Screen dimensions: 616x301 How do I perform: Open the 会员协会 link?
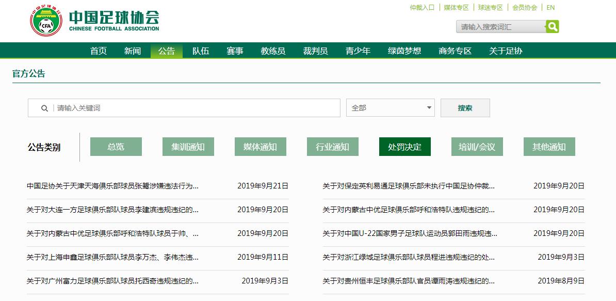click(524, 8)
